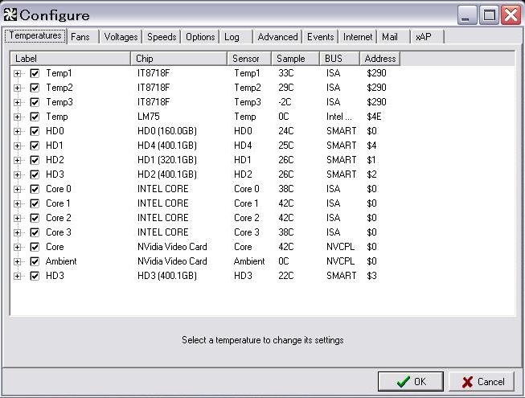Toggle the Core 3 checkbox
Screen dimensions: 525x398
35,232
